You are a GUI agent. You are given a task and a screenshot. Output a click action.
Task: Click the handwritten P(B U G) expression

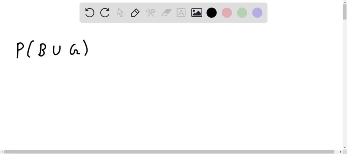(x=52, y=49)
